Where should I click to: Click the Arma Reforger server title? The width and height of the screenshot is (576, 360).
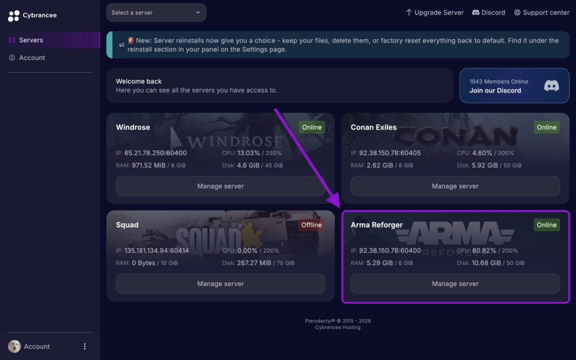[376, 225]
